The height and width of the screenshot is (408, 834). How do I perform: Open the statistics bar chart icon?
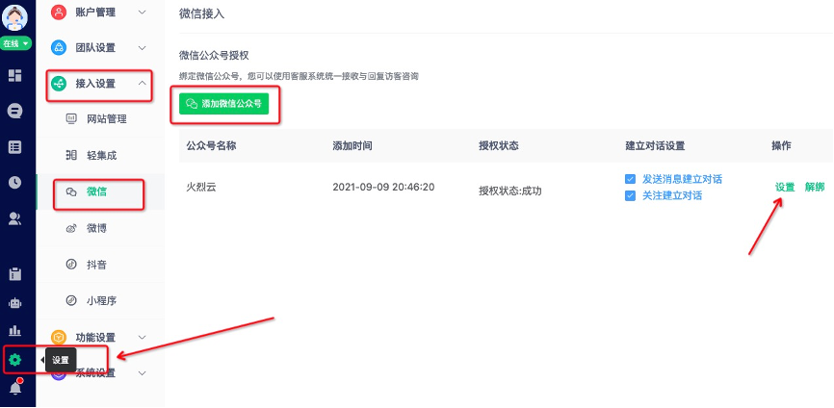14,331
